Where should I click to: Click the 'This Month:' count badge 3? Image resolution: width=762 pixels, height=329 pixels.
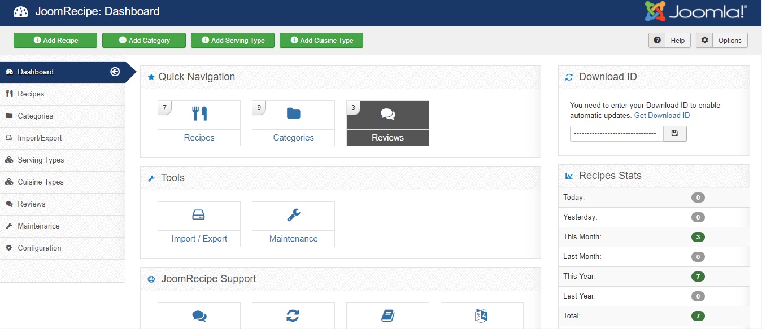[x=698, y=237]
